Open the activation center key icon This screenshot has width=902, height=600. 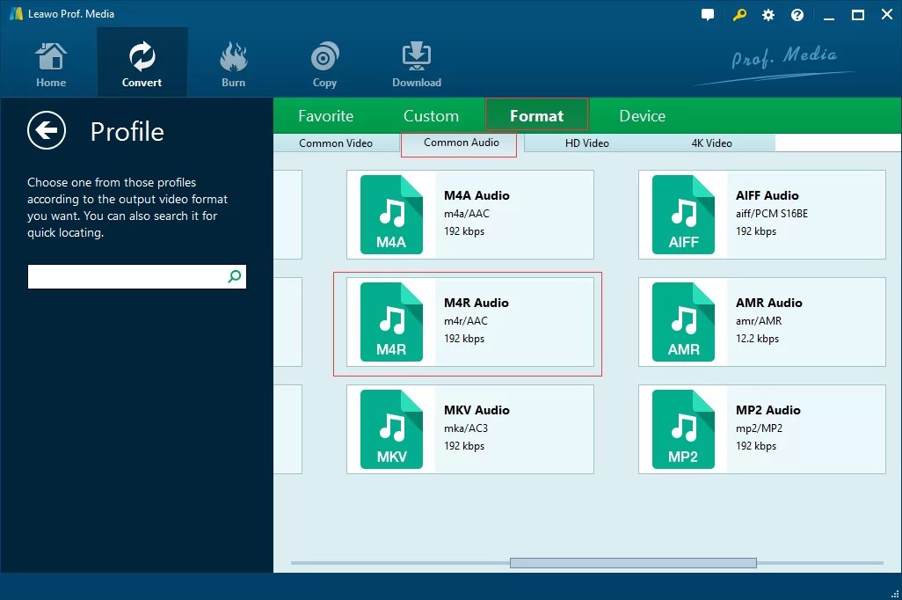[x=739, y=15]
